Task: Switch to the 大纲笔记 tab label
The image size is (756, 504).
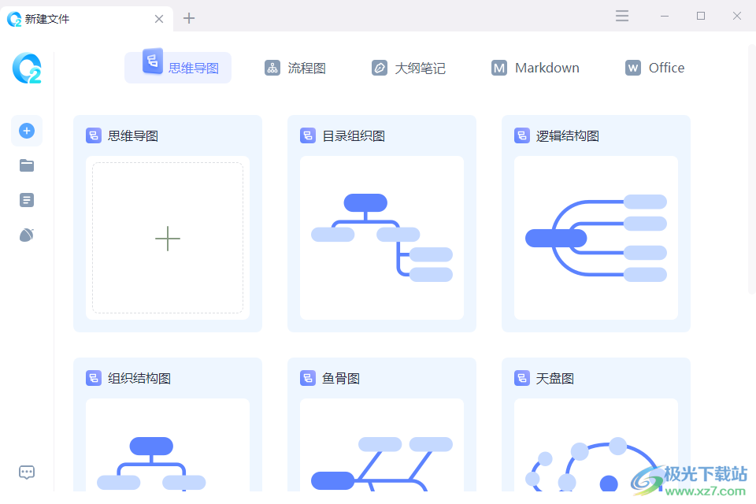Action: [x=420, y=68]
